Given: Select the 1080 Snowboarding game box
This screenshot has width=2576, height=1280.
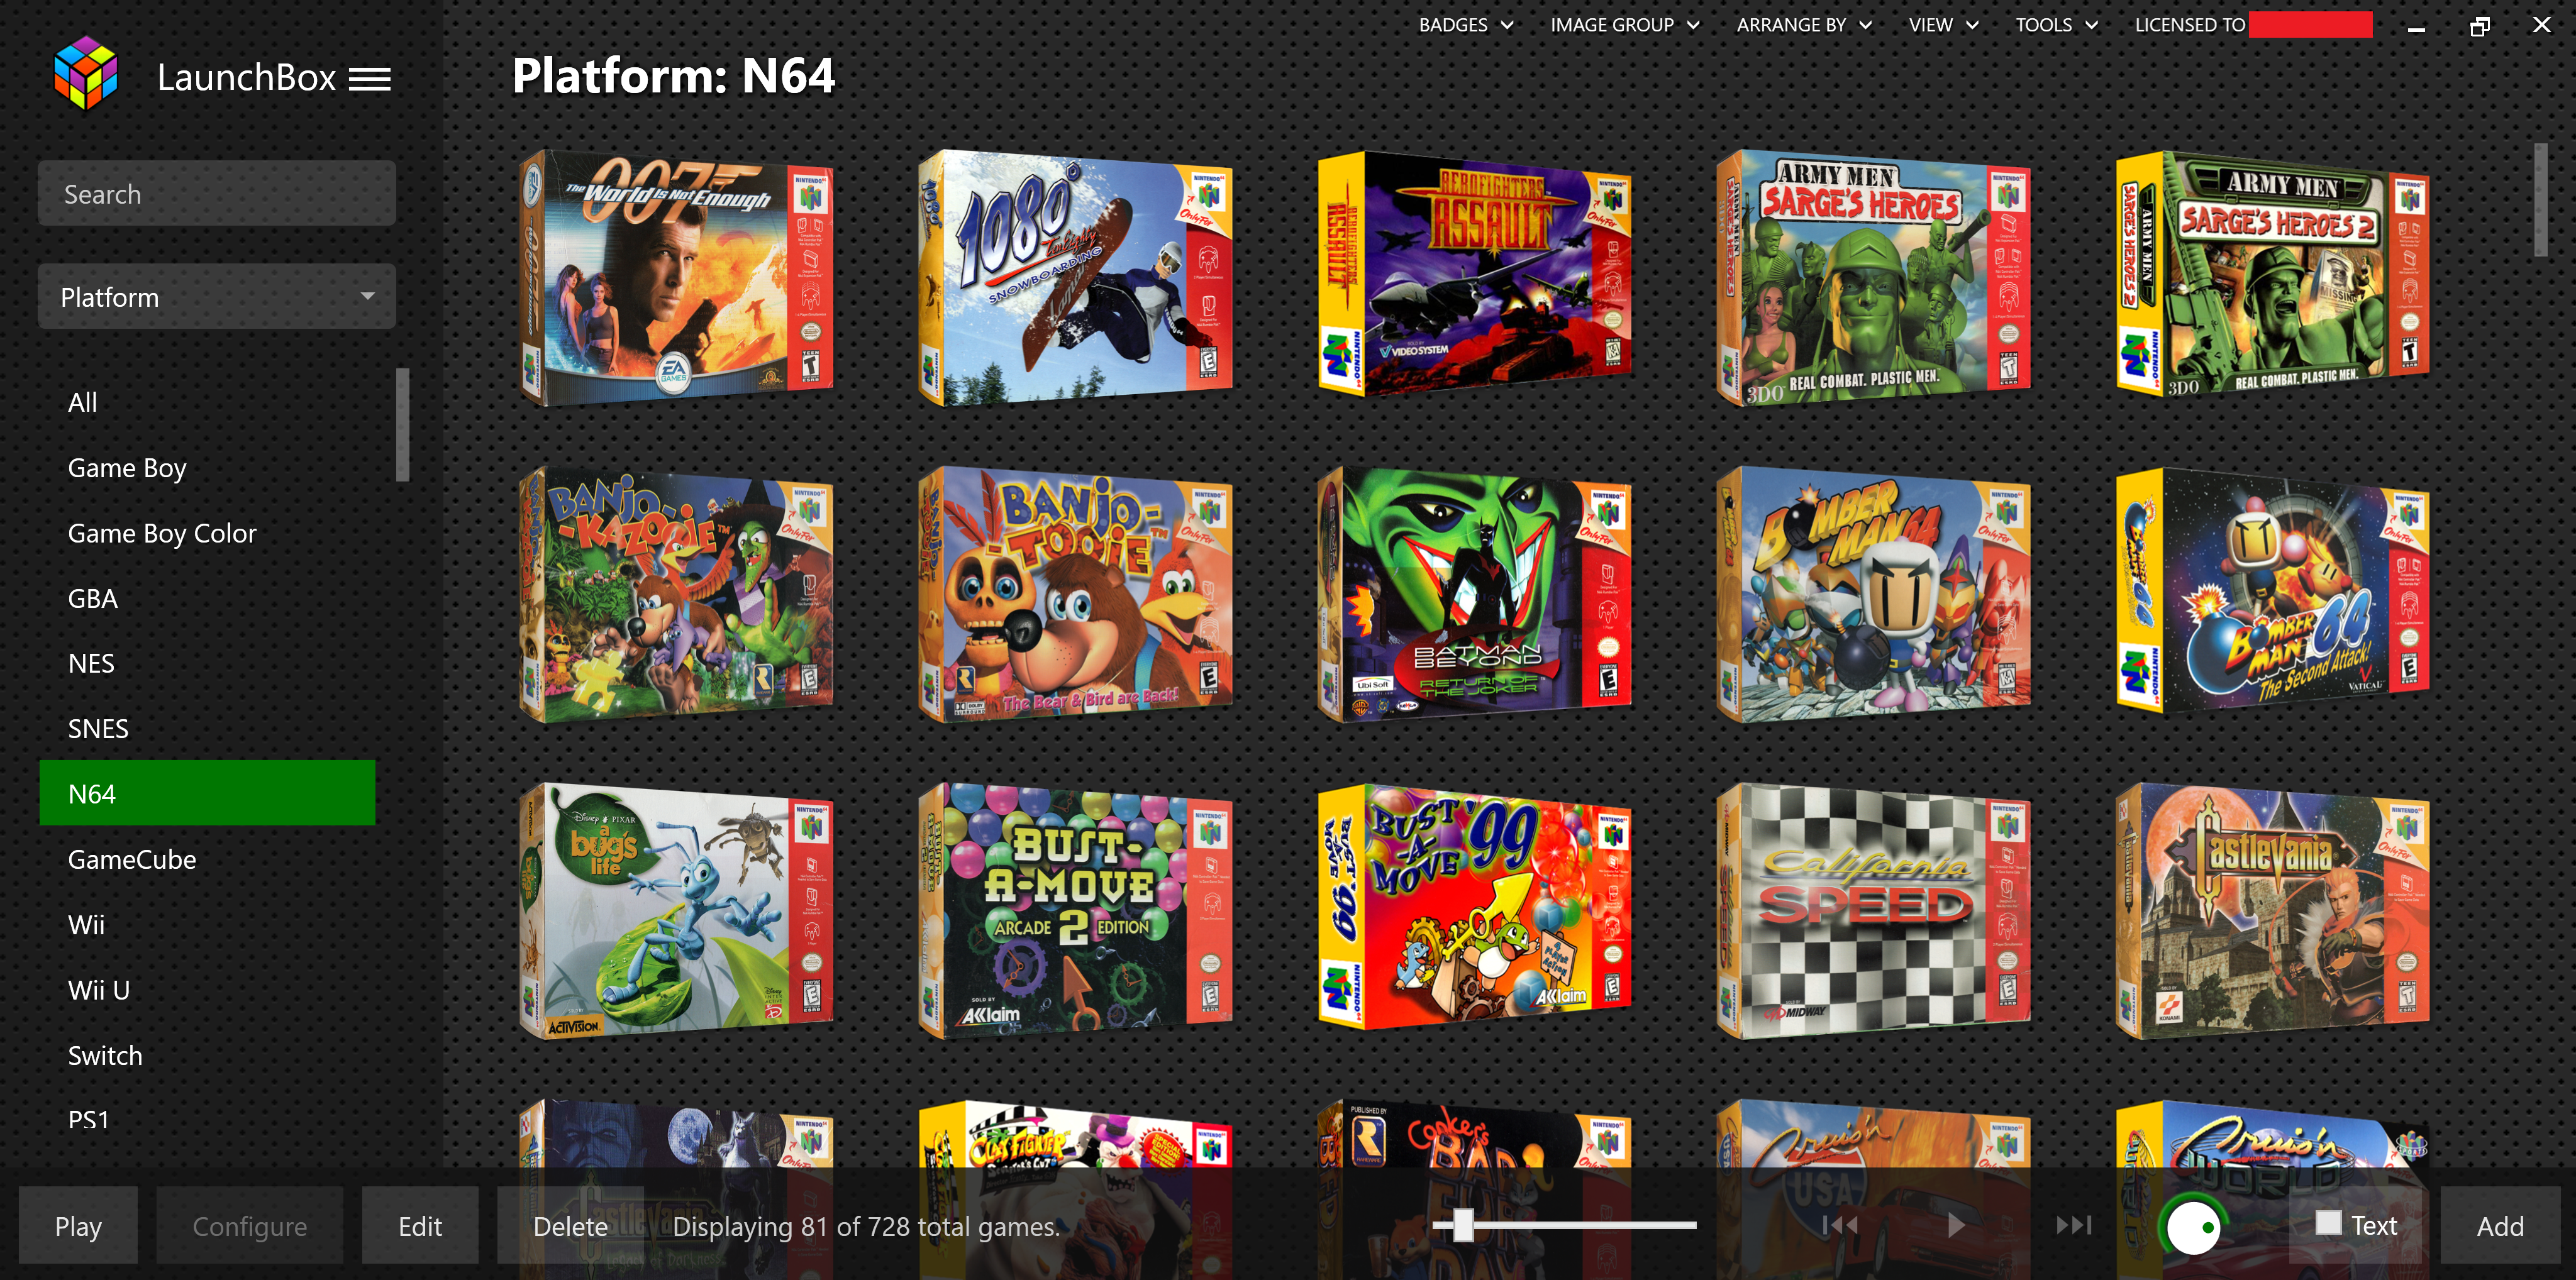Looking at the screenshot, I should (x=1075, y=278).
